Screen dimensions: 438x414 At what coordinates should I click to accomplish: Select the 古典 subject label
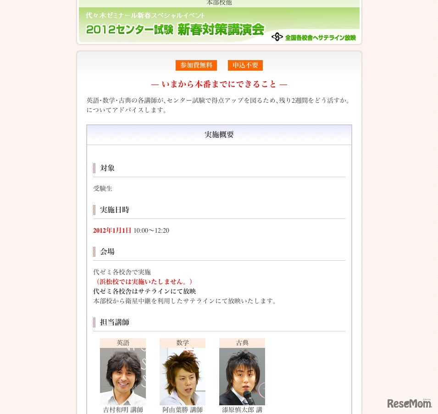coord(242,343)
